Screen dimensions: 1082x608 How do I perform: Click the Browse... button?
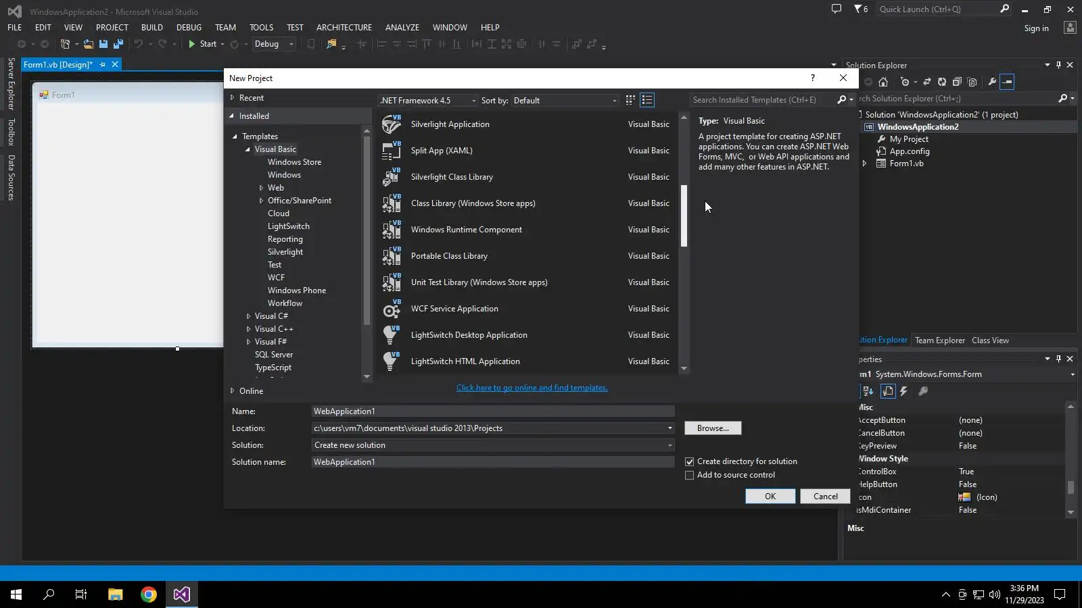pyautogui.click(x=713, y=428)
